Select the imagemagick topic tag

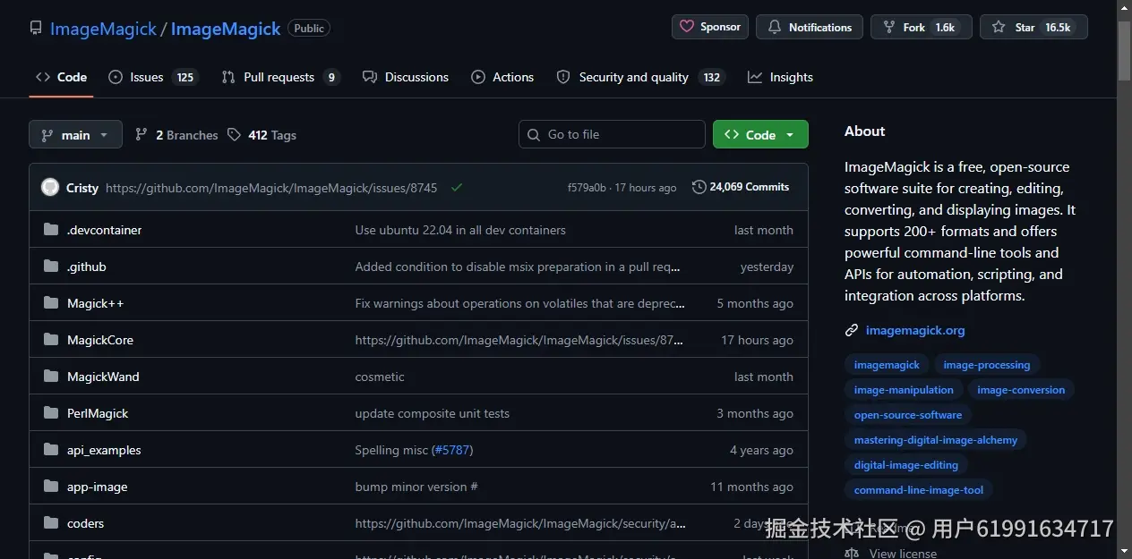(887, 365)
